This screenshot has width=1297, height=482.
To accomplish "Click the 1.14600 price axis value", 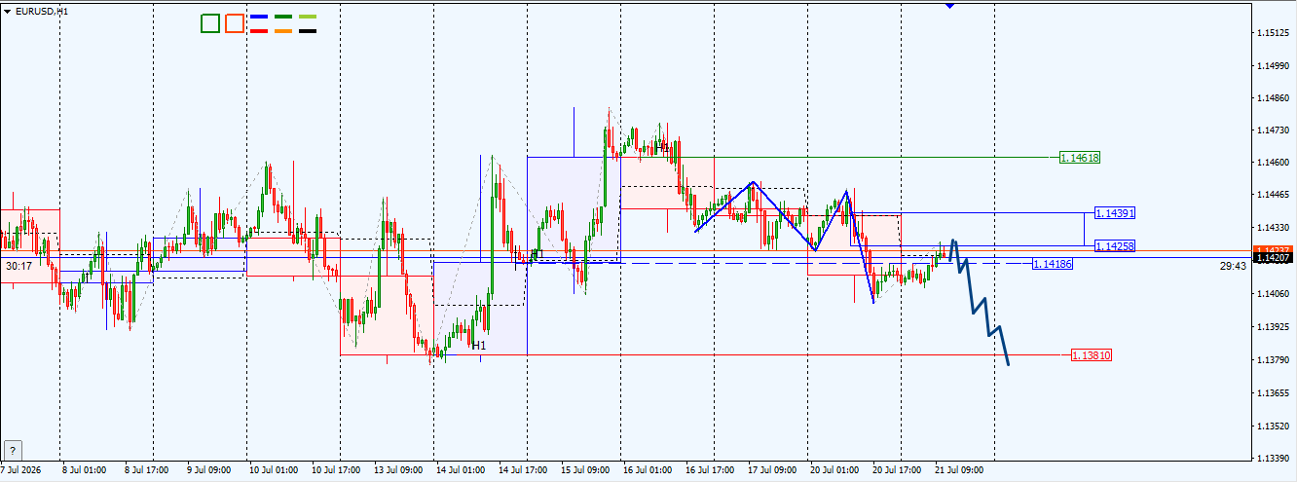I will tap(1272, 163).
